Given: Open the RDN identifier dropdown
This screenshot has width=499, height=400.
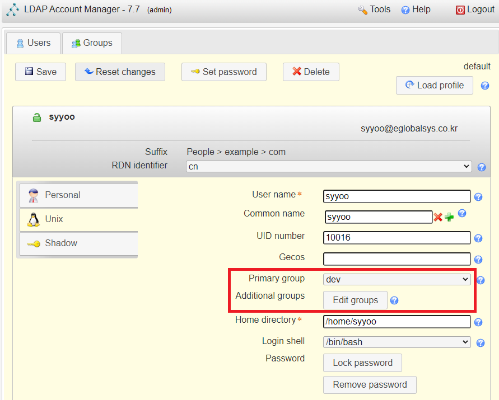Looking at the screenshot, I should coord(329,166).
